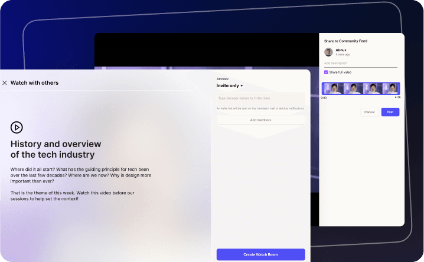Click the circular play icon above the title
Image resolution: width=424 pixels, height=262 pixels.
coord(17,127)
